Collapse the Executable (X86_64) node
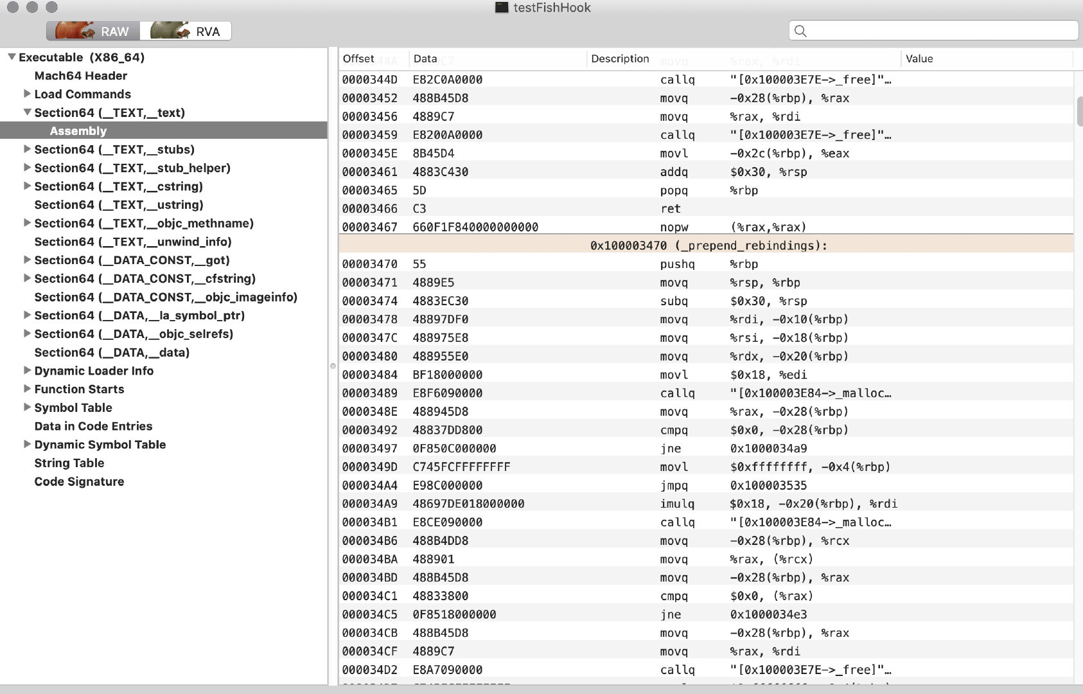Viewport: 1083px width, 694px height. (12, 57)
